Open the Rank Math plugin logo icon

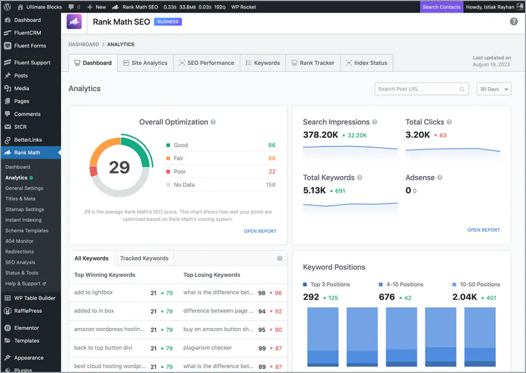(x=74, y=22)
